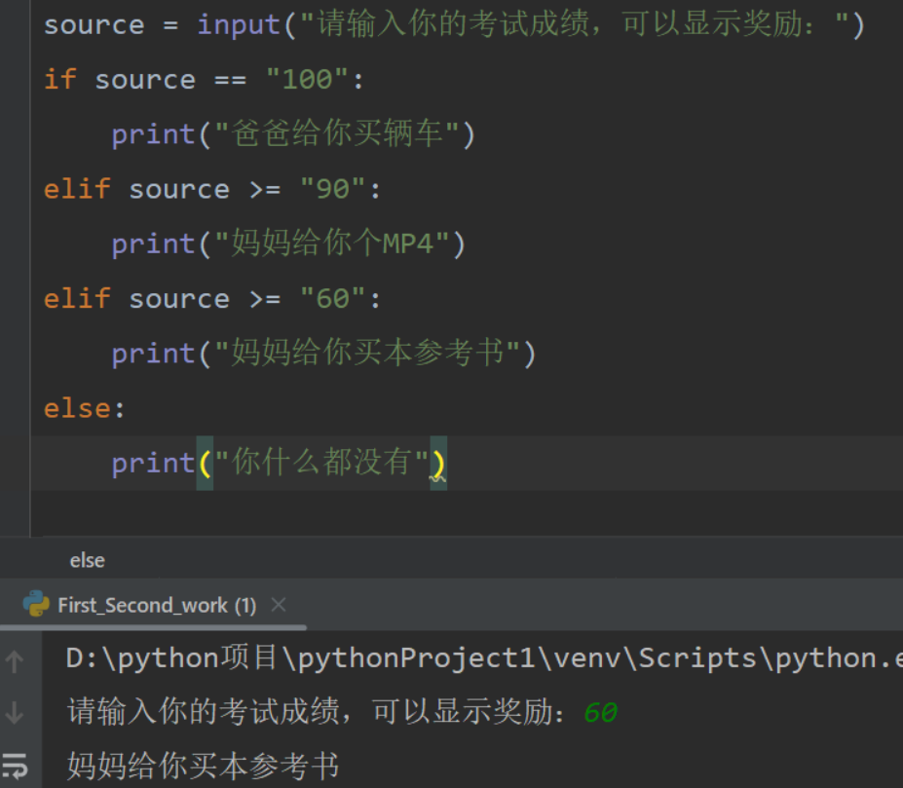
Task: Select the First_Second_work (1) run tab
Action: pos(157,605)
